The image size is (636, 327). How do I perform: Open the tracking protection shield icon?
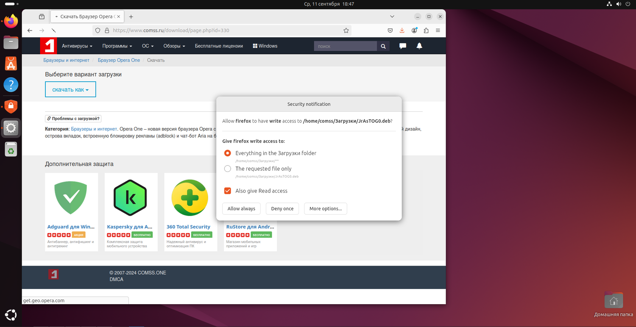[x=98, y=30]
